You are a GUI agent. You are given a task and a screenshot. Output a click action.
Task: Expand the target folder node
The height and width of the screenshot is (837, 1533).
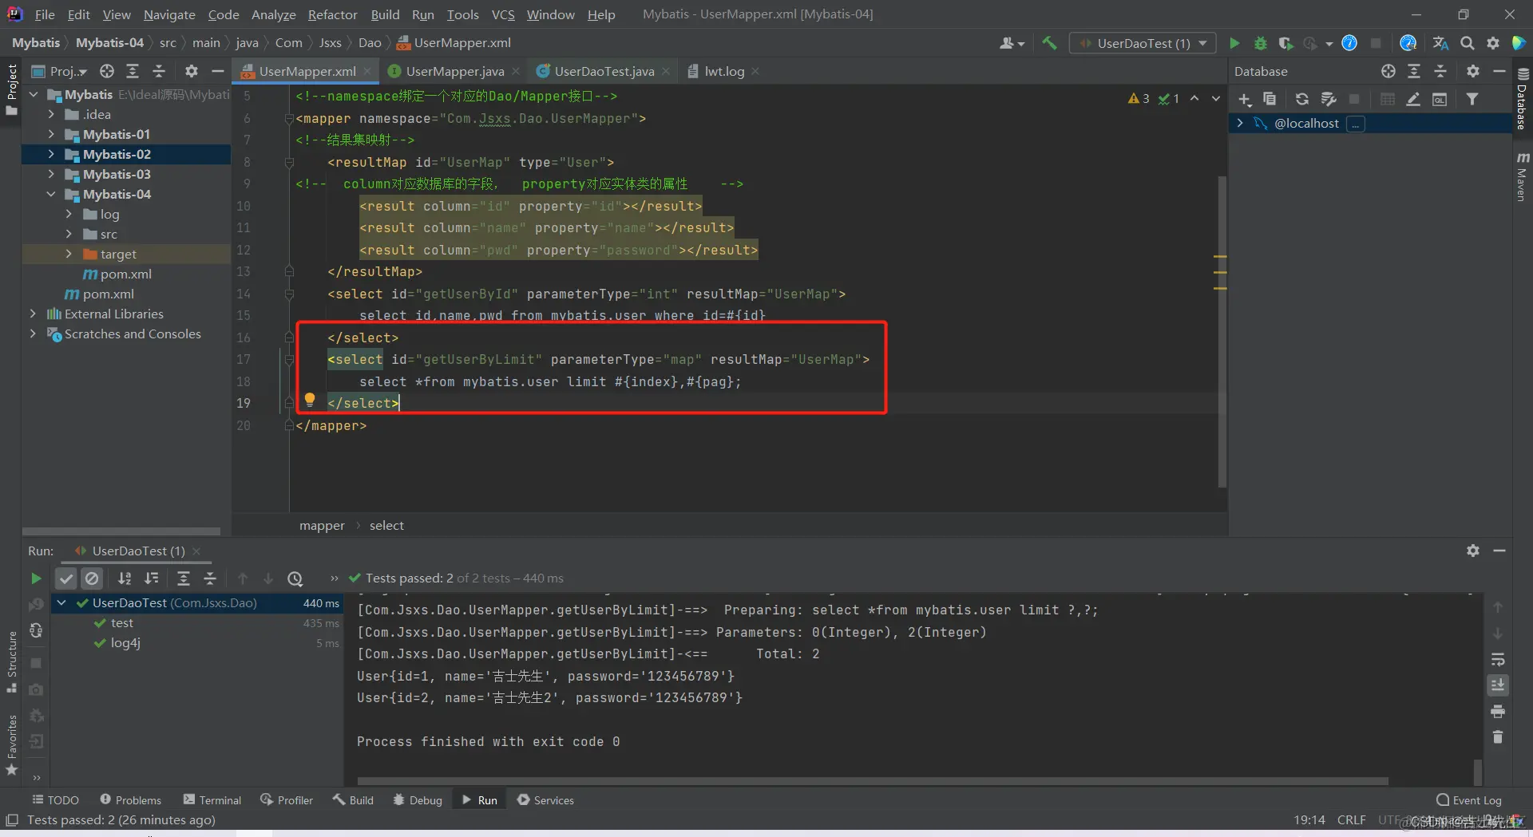point(69,254)
